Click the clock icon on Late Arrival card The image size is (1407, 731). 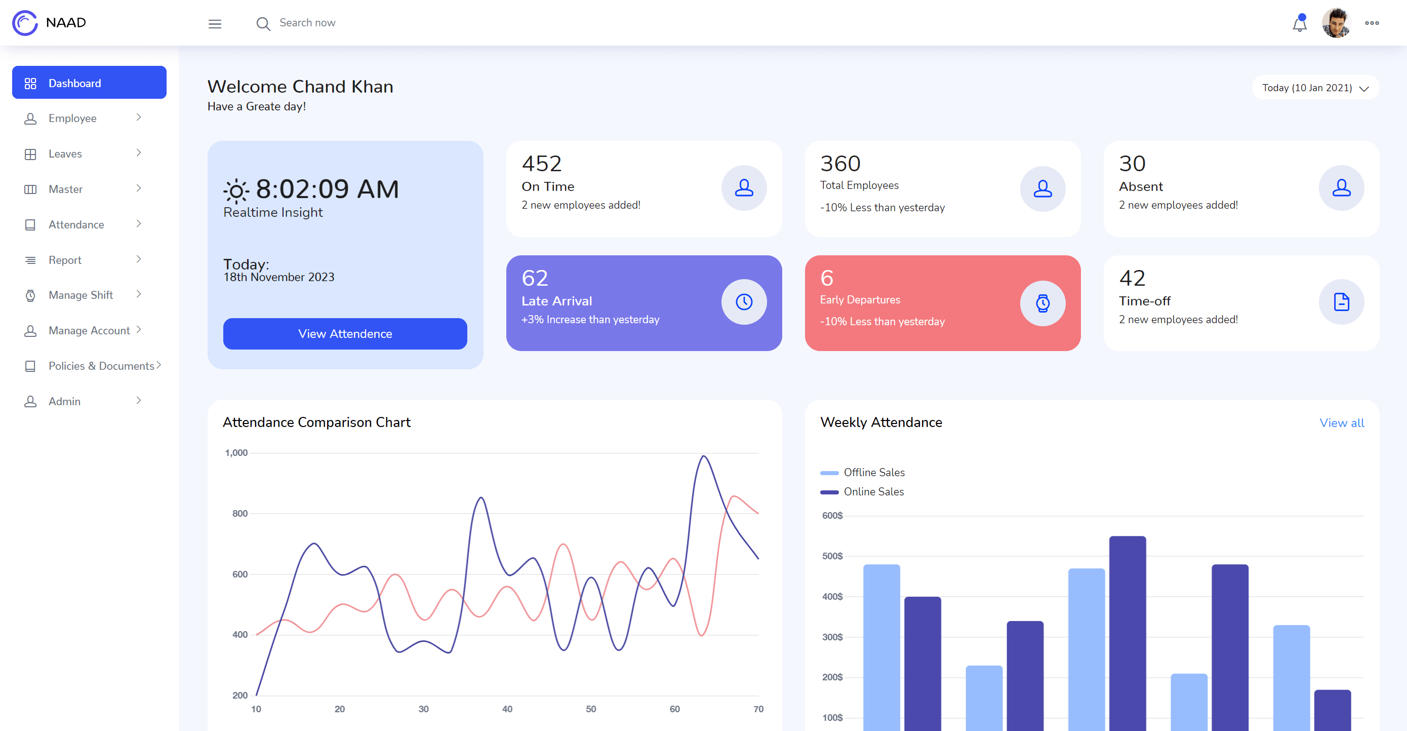click(744, 301)
